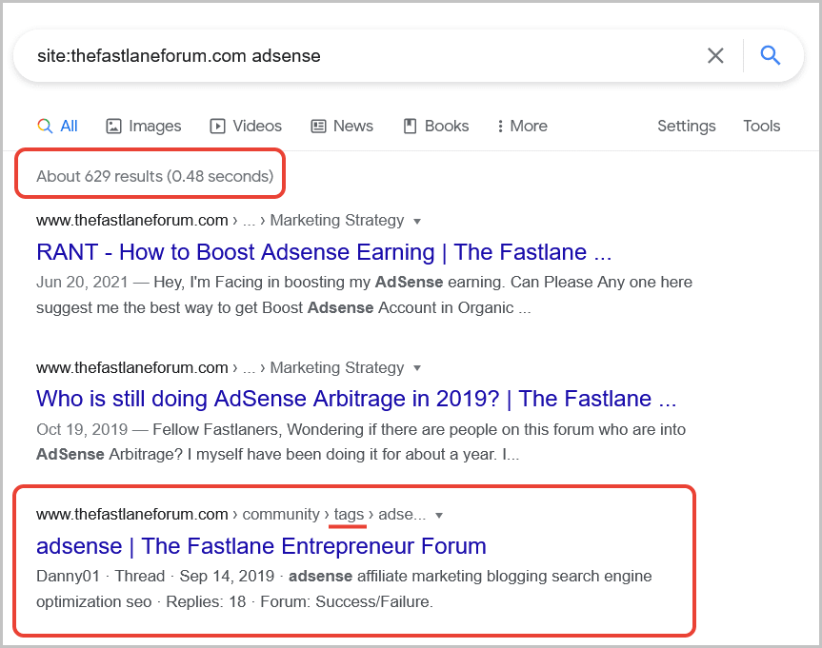Viewport: 822px width, 648px height.
Task: Click the URL breadcrumb above the RANT result
Action: click(x=220, y=221)
